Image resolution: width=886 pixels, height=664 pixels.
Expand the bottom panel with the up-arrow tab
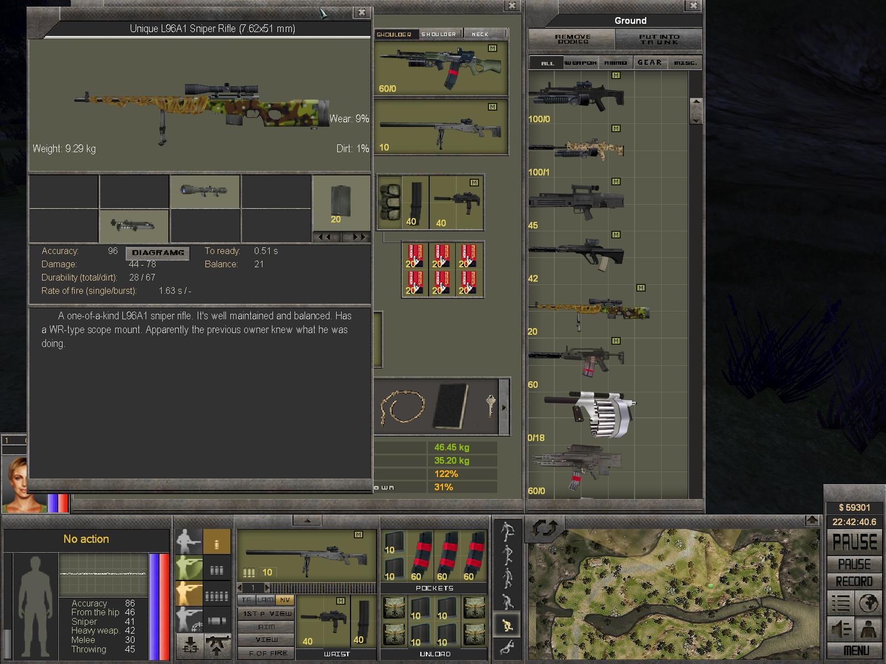click(x=307, y=520)
